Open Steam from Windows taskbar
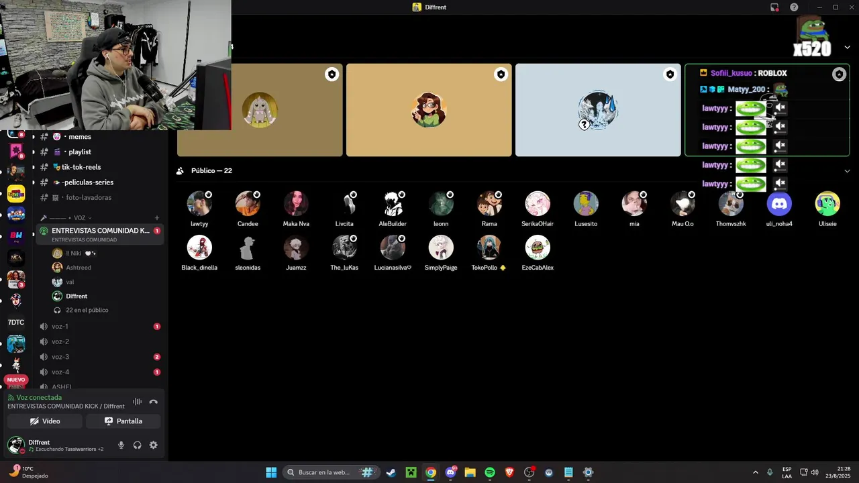 tap(391, 472)
